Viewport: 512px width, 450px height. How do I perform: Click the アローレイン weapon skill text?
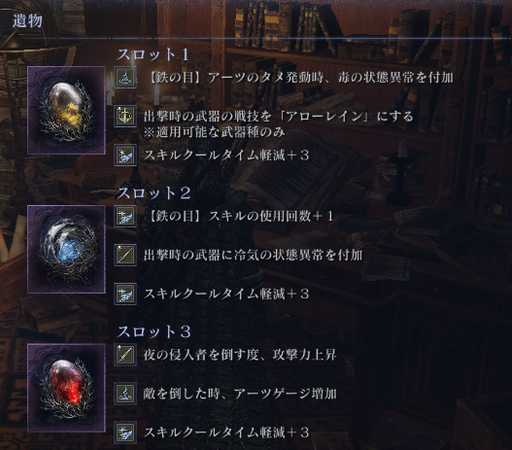pyautogui.click(x=326, y=117)
